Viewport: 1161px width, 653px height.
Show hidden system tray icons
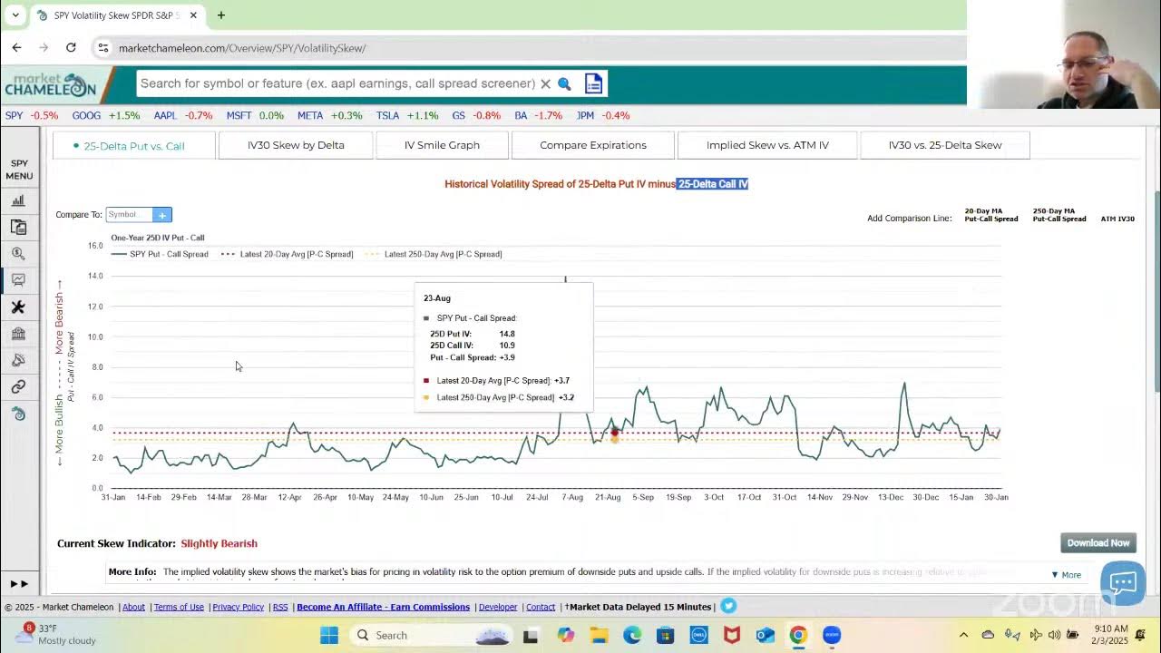tap(963, 635)
